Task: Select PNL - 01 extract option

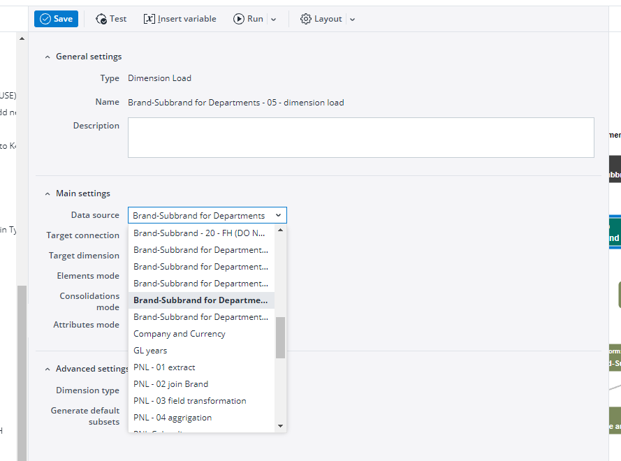Action: tap(164, 367)
